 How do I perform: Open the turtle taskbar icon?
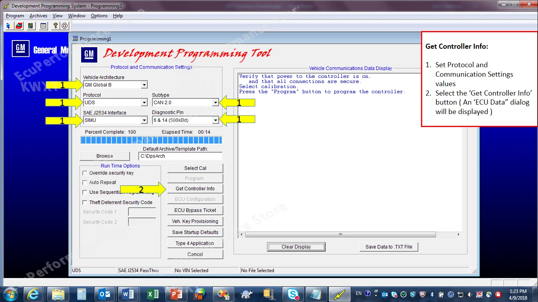click(247, 294)
